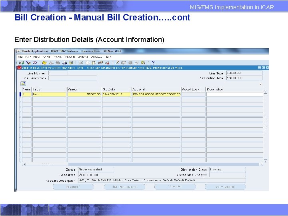Open the File menu
Viewport: 288px width, 216px height.
(20, 57)
